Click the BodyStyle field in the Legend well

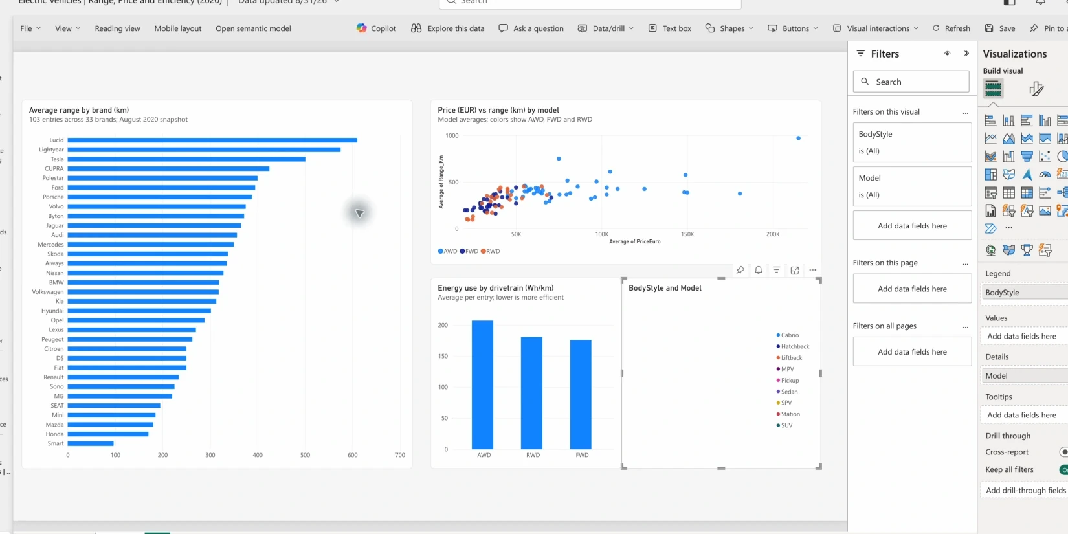[1025, 293]
